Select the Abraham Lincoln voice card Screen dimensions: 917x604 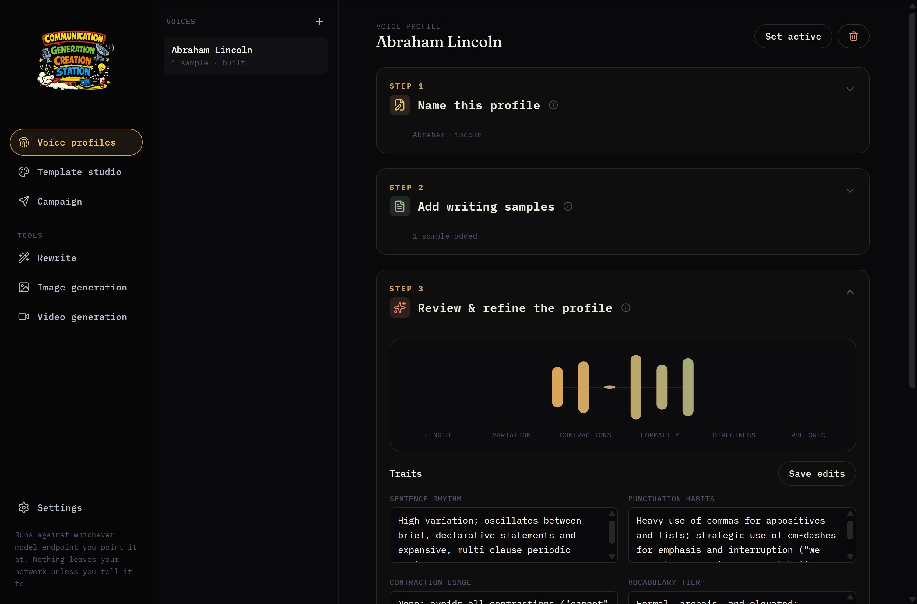[x=245, y=55]
